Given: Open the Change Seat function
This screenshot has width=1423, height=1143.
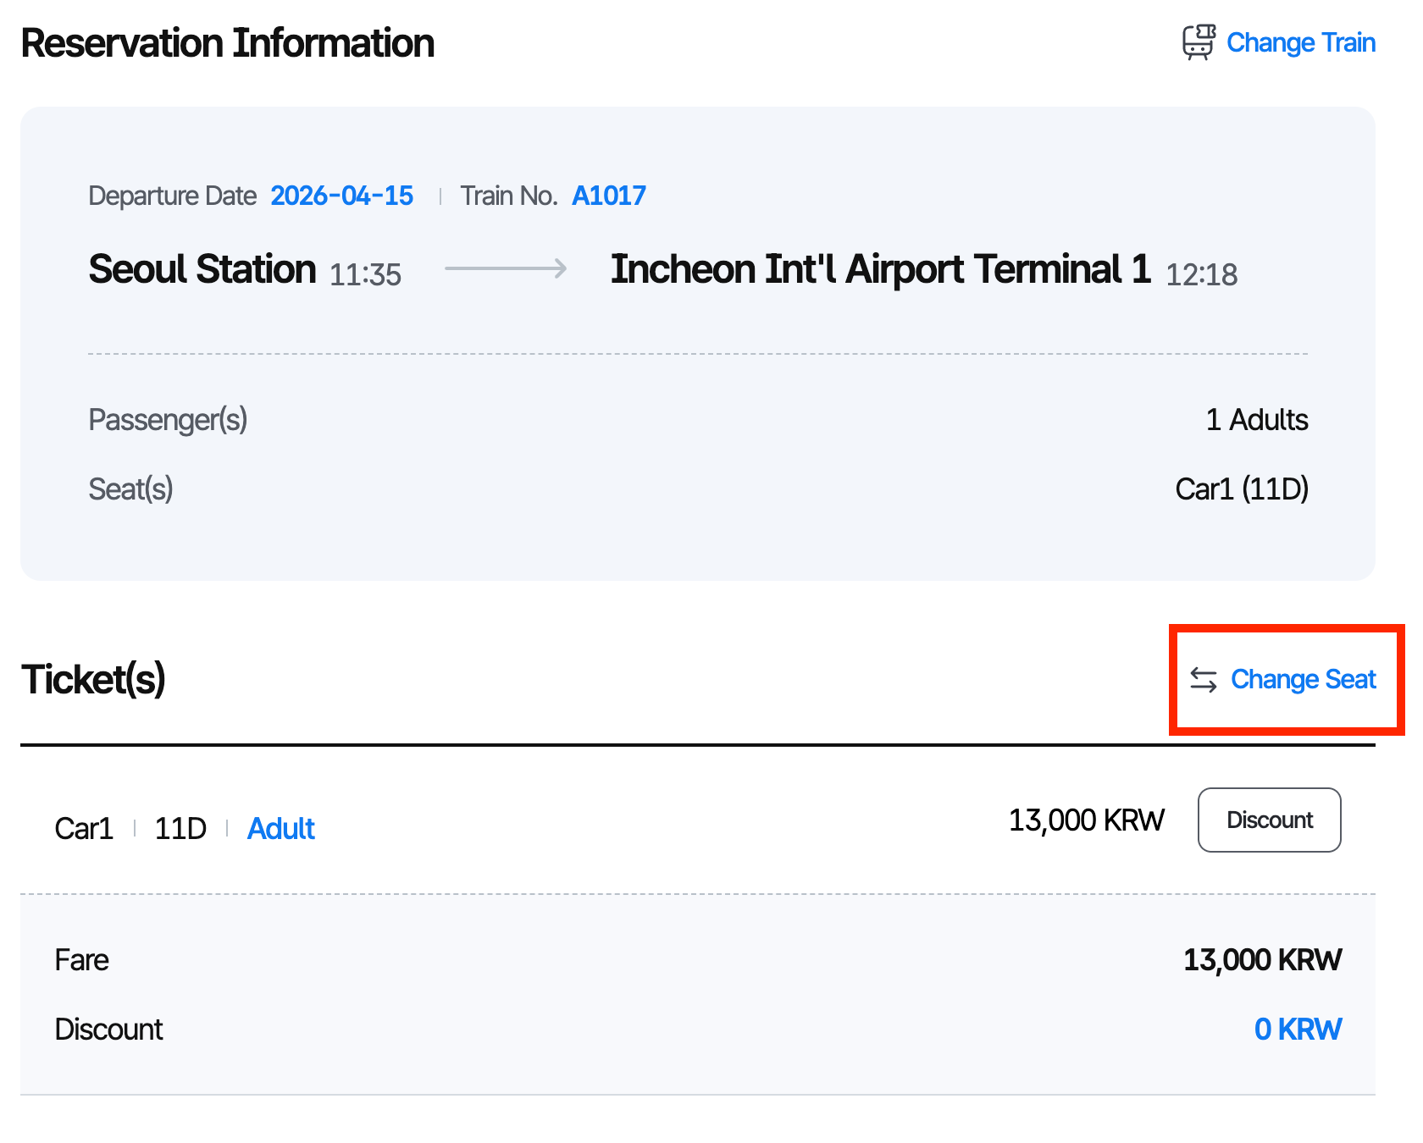Looking at the screenshot, I should [x=1304, y=679].
